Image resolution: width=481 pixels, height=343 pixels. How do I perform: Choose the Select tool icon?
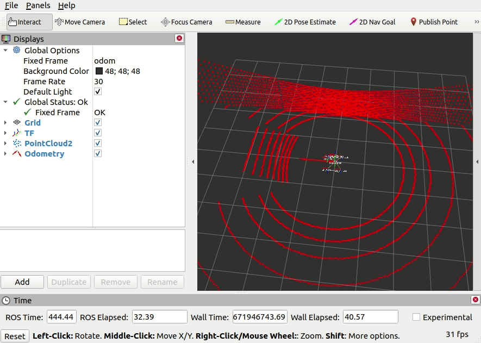(x=123, y=22)
